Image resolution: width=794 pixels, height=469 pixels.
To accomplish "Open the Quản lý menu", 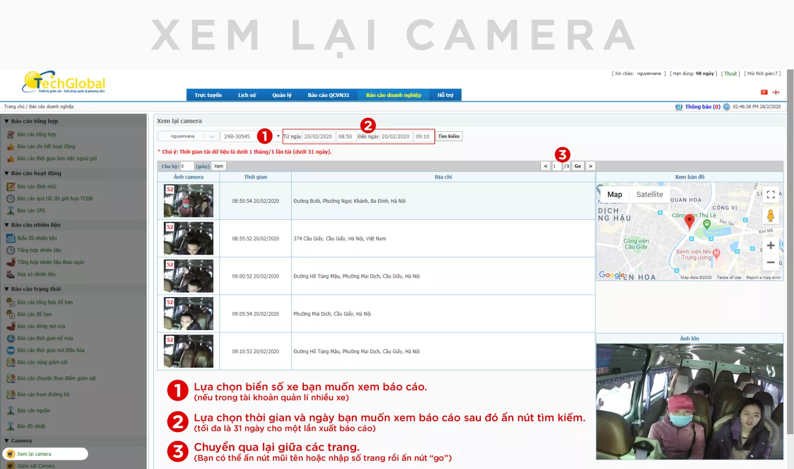I will [282, 95].
